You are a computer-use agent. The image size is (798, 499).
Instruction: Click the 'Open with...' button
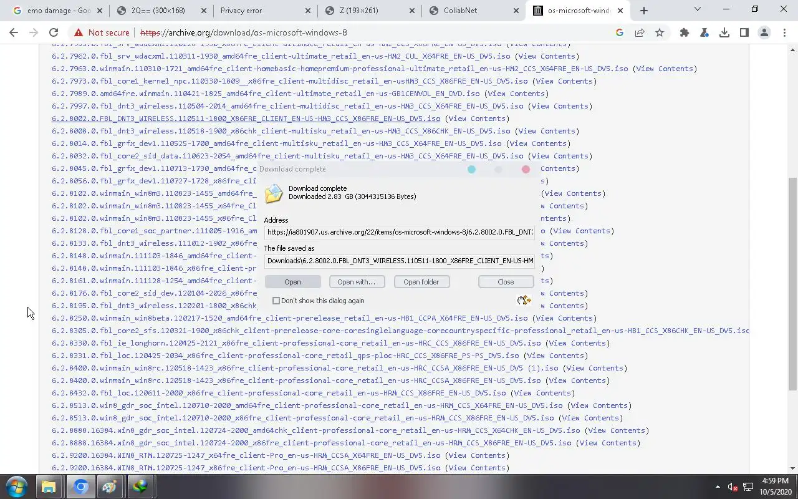click(x=357, y=282)
